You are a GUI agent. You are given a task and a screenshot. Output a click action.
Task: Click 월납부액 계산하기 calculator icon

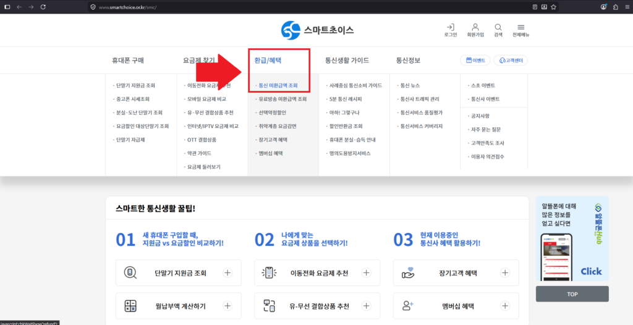coord(130,306)
